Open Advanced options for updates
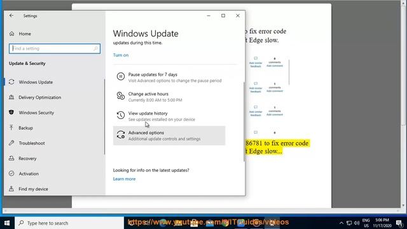 point(169,135)
